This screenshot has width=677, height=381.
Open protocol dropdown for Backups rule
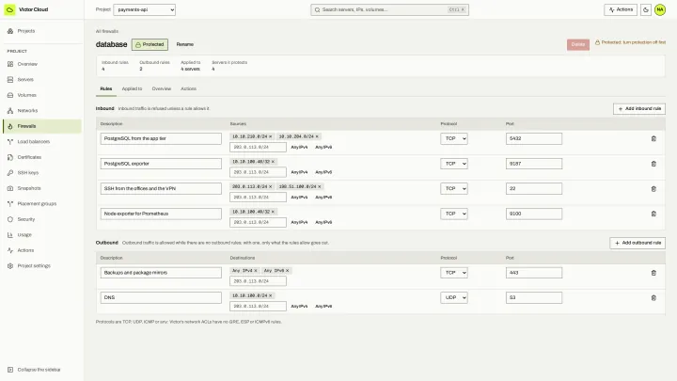(x=454, y=273)
